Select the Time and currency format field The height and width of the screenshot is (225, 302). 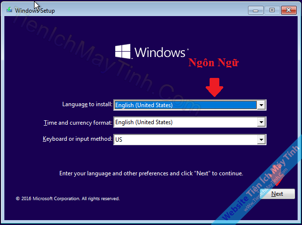pyautogui.click(x=190, y=122)
